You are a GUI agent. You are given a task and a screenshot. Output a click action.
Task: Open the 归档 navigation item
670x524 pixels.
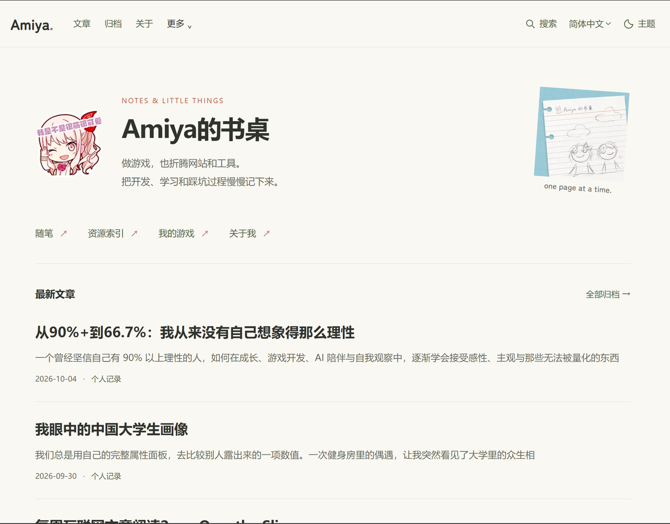click(113, 24)
